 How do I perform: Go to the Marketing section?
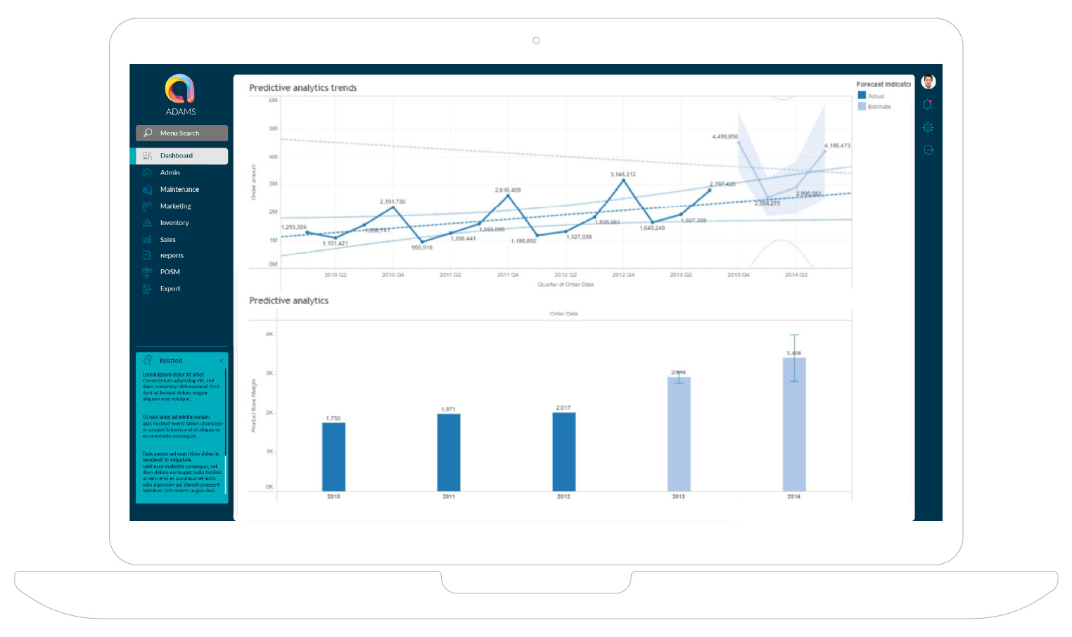pos(175,206)
